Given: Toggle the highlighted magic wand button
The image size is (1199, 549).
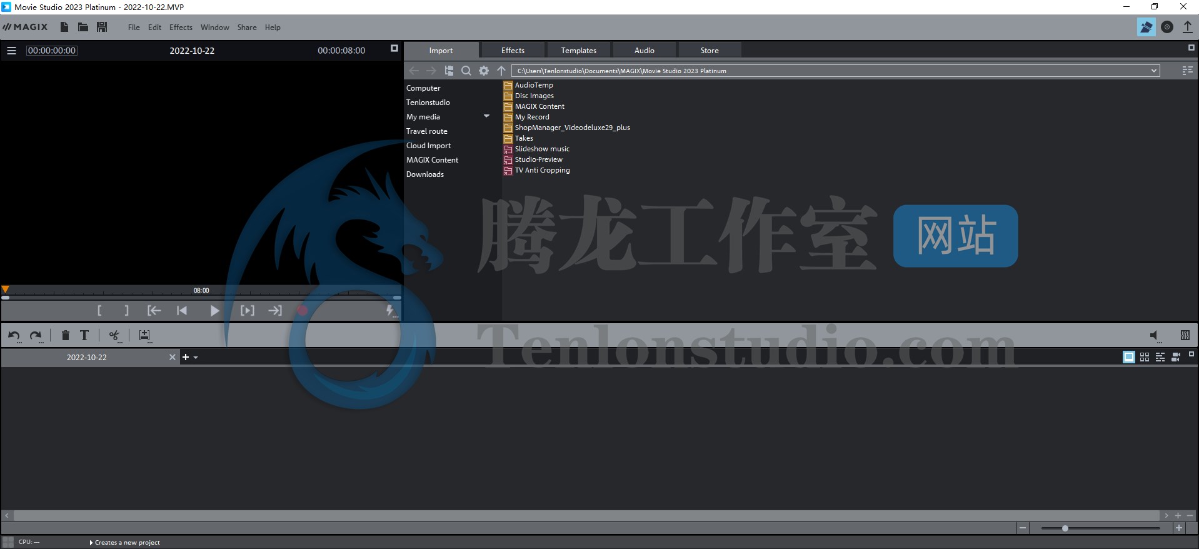Looking at the screenshot, I should pyautogui.click(x=1146, y=27).
